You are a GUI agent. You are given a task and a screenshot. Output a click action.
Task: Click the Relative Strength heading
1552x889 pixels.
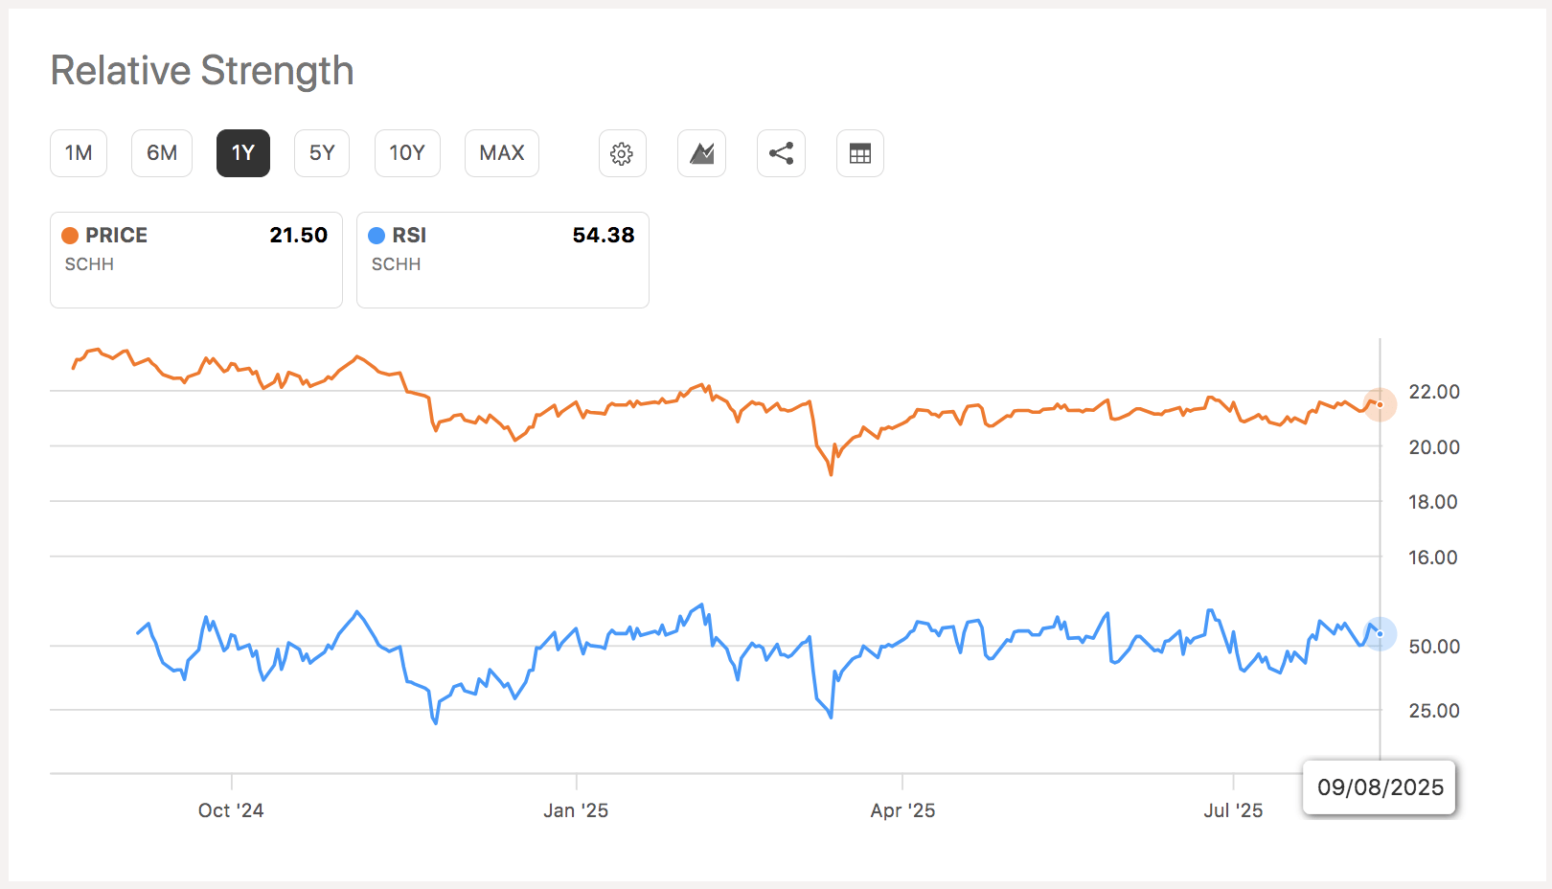202,70
